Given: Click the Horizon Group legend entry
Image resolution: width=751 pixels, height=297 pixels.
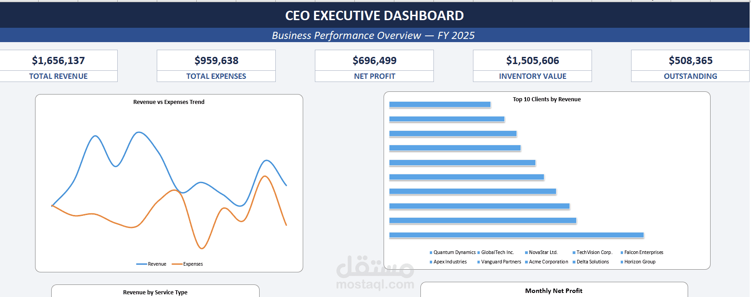Looking at the screenshot, I should tap(640, 262).
